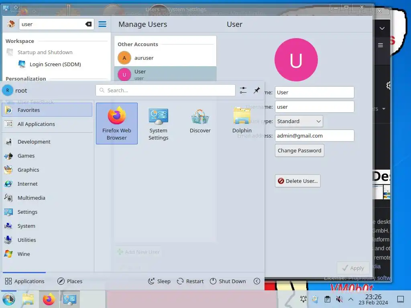
Task: Open hamburger menu in Firefox window
Action: 380,45
